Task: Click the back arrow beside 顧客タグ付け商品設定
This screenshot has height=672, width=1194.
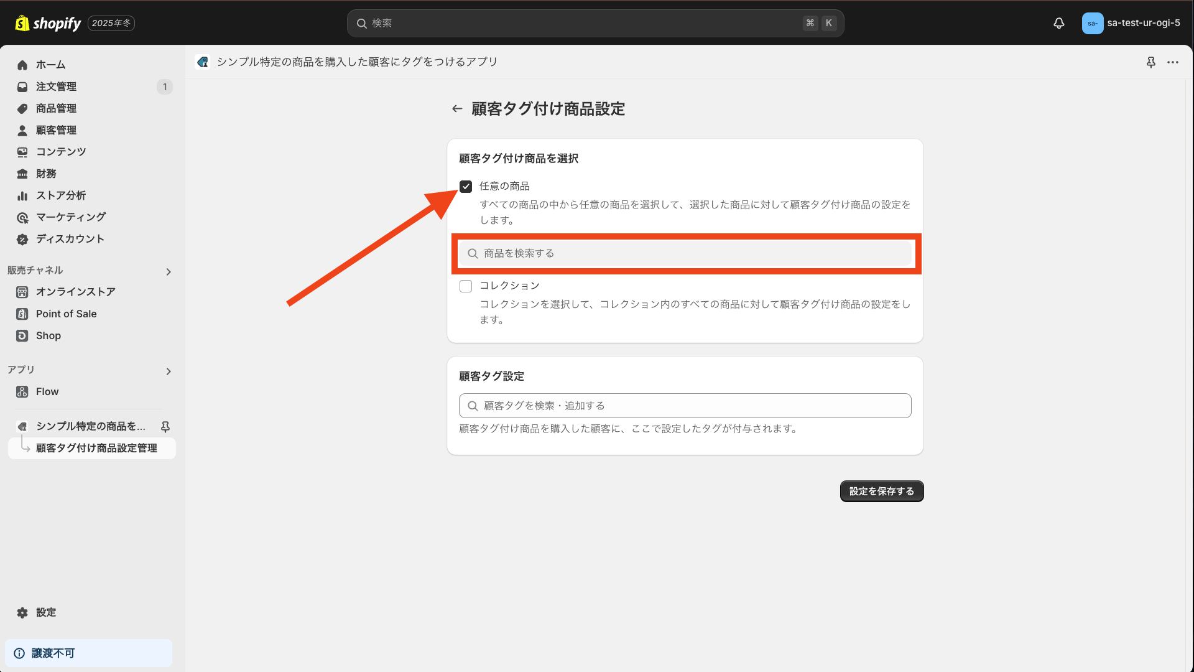Action: pos(457,108)
